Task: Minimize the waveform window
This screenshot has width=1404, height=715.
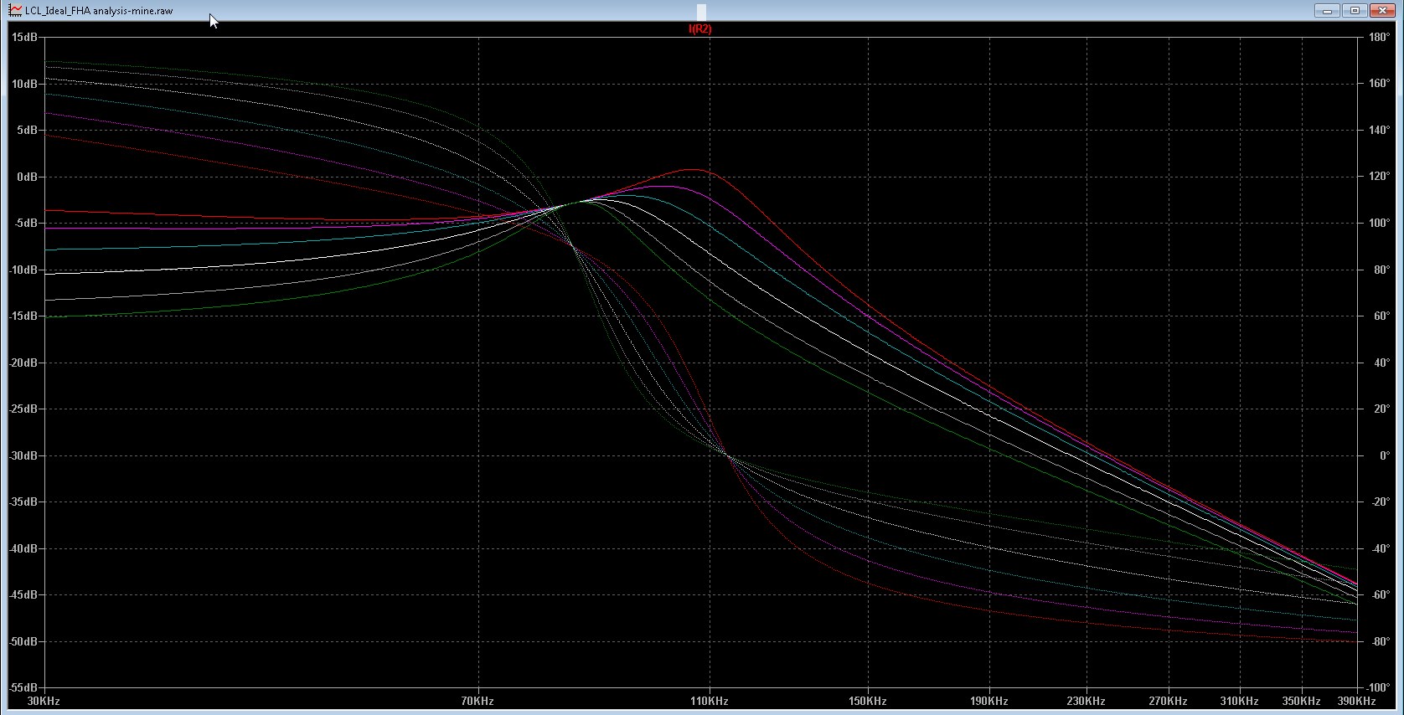Action: (1327, 11)
